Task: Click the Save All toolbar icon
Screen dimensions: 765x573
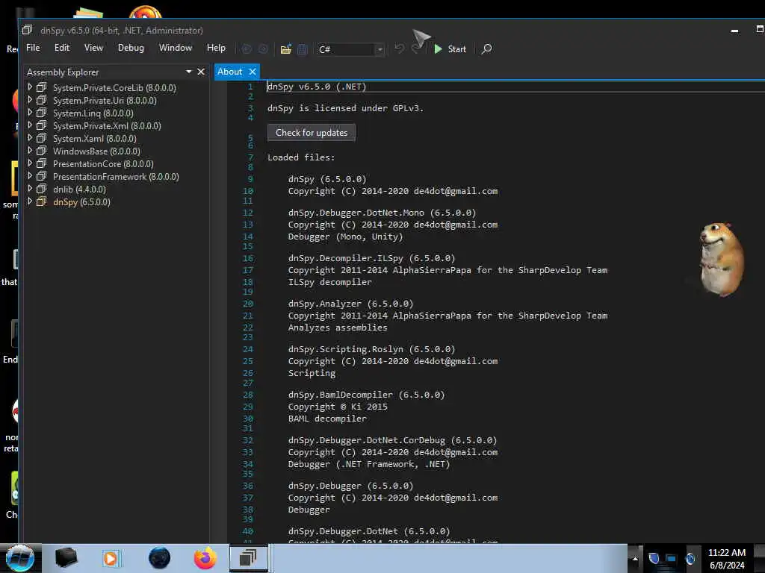Action: pyautogui.click(x=302, y=49)
